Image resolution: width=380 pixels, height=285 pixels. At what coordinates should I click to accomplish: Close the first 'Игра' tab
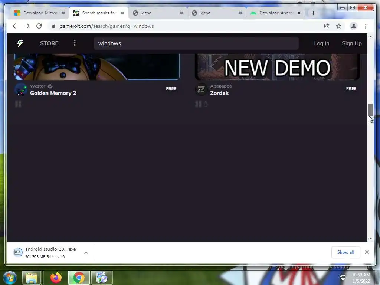pos(181,13)
